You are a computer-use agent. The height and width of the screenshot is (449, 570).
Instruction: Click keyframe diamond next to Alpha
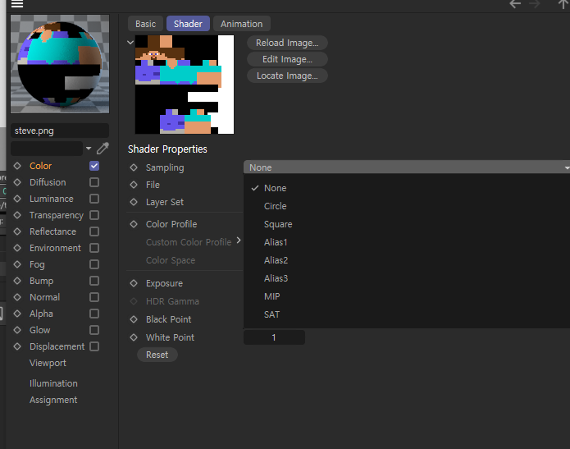tap(17, 314)
